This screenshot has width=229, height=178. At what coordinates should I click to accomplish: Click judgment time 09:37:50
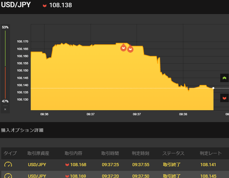(x=141, y=176)
